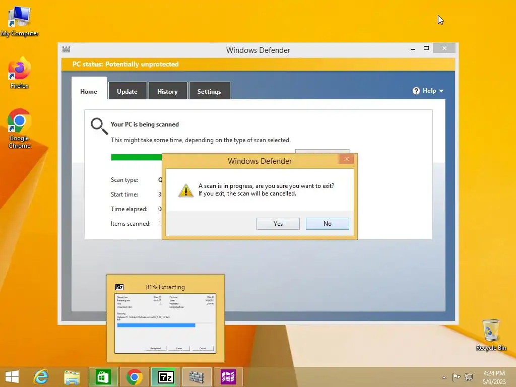
Task: Open the Windows Store taskbar icon
Action: point(103,377)
